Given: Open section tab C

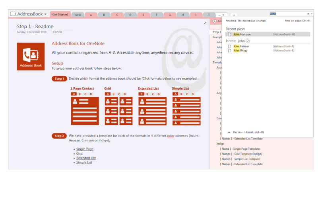Looking at the screenshot, I should [117, 15].
